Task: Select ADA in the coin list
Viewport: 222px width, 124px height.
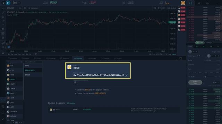Action: point(14,102)
